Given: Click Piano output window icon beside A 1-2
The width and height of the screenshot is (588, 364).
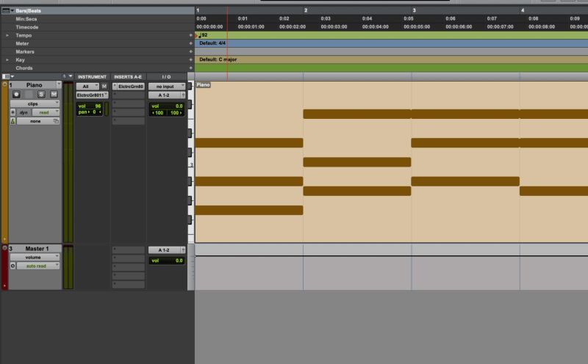Looking at the screenshot, I should tap(183, 95).
